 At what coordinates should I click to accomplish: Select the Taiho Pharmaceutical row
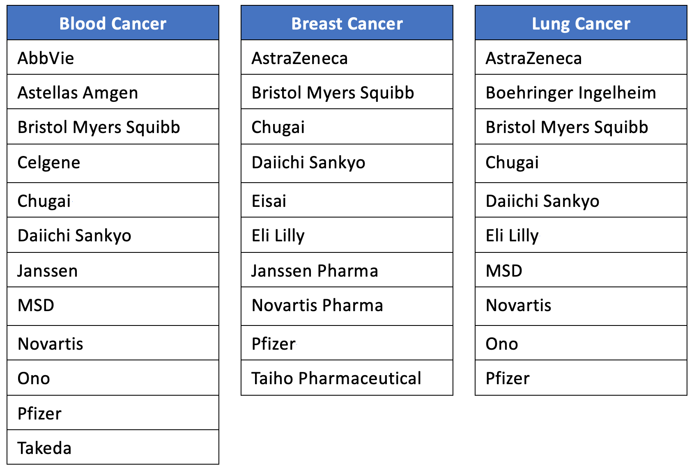click(x=336, y=378)
